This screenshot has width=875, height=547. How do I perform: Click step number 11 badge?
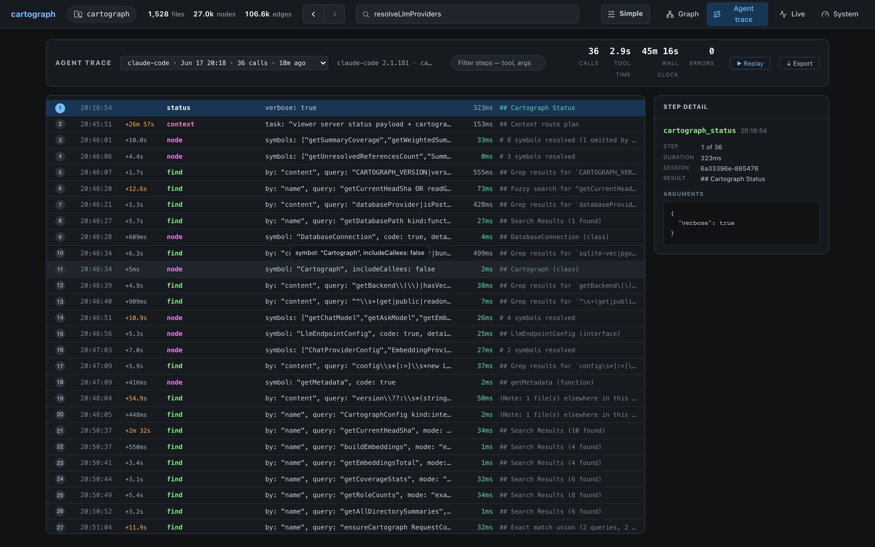coord(60,269)
